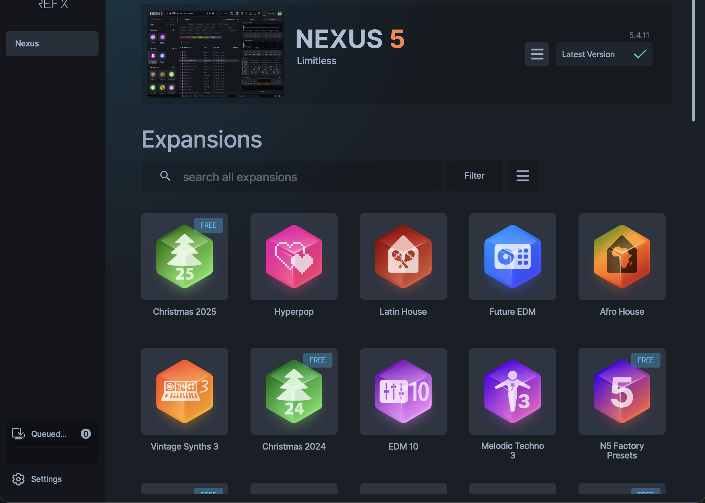The width and height of the screenshot is (705, 503).
Task: Click the Latin House expansion icon
Action: [403, 257]
